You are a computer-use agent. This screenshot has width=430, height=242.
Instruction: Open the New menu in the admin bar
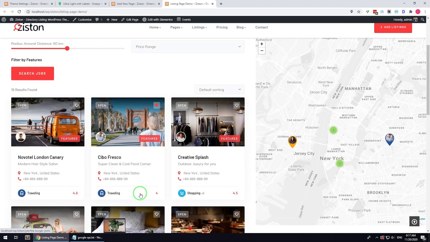pos(112,19)
